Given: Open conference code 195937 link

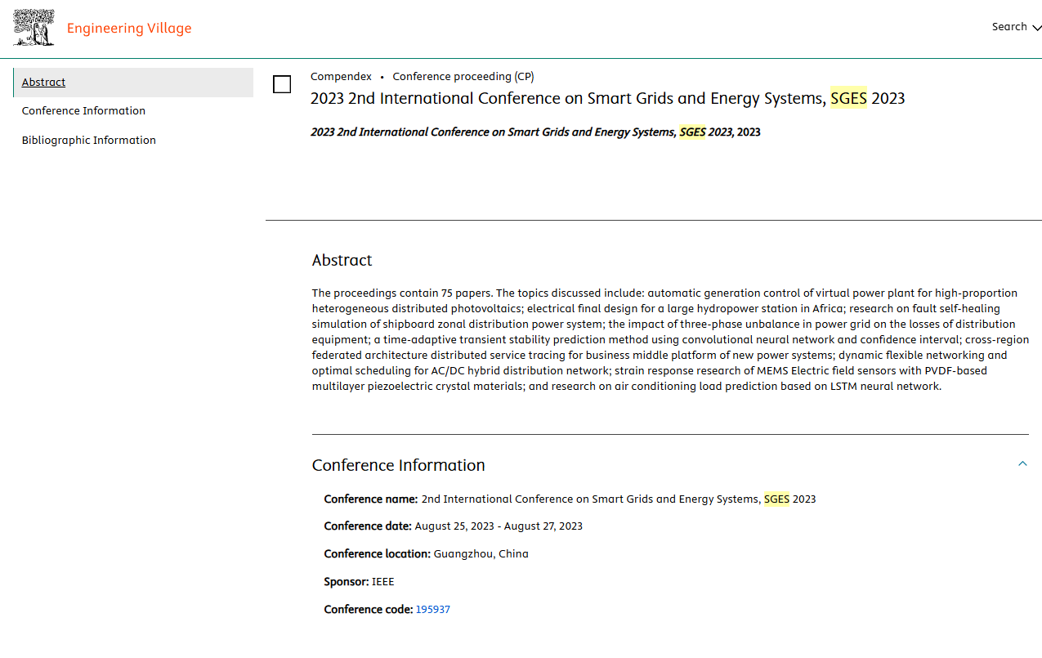Looking at the screenshot, I should tap(433, 610).
